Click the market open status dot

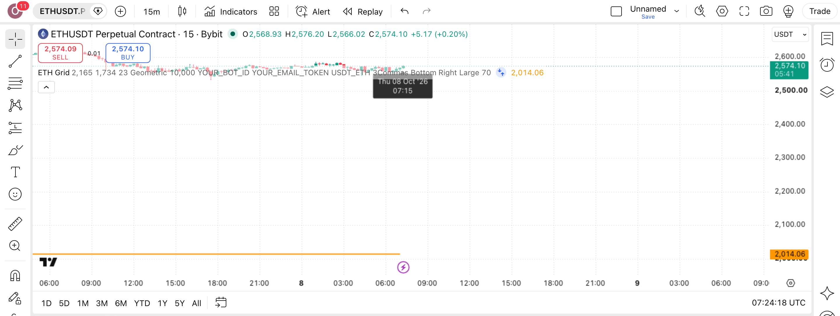[x=232, y=34]
